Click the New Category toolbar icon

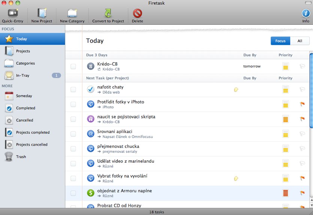(x=72, y=13)
